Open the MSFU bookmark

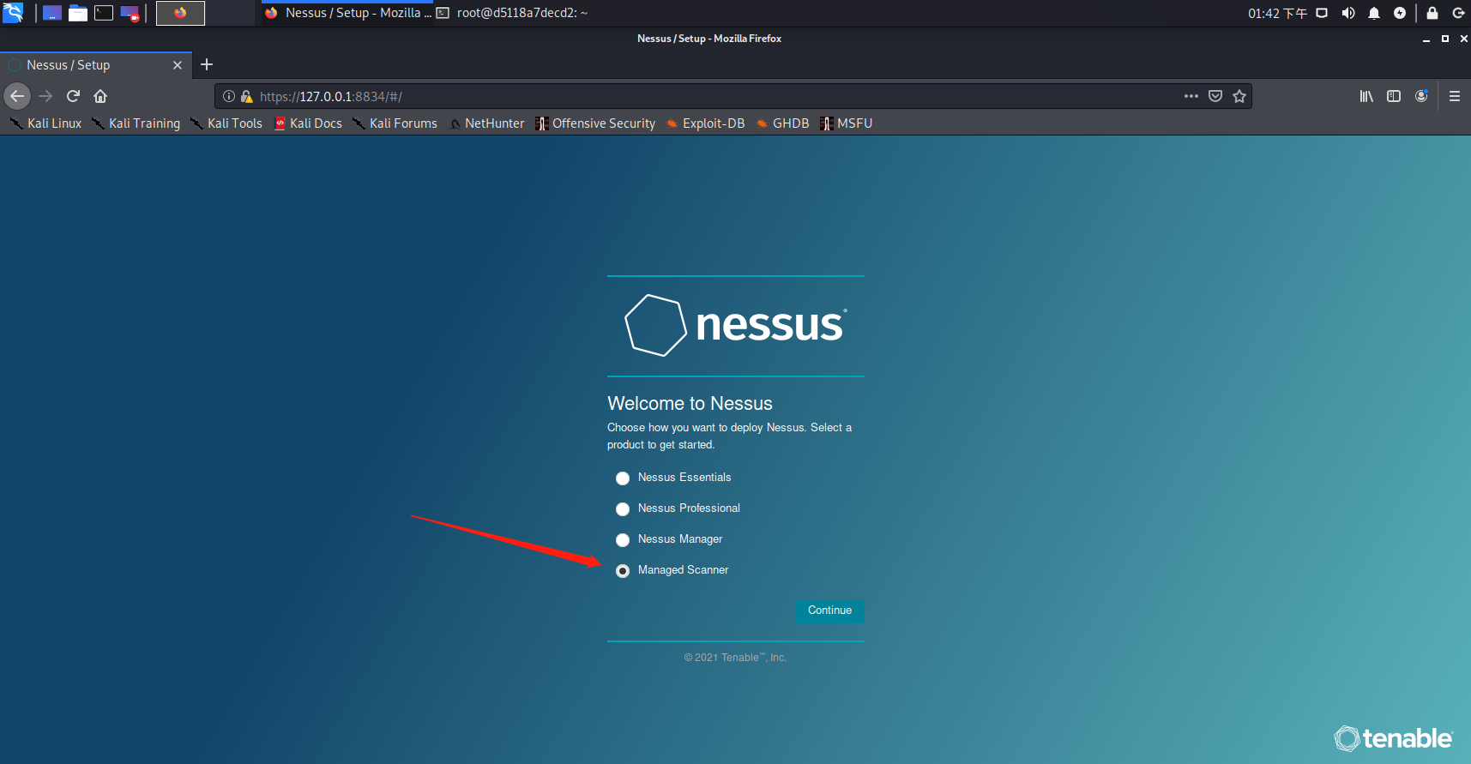[x=846, y=123]
